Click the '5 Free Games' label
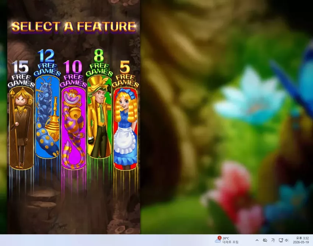 pos(125,74)
